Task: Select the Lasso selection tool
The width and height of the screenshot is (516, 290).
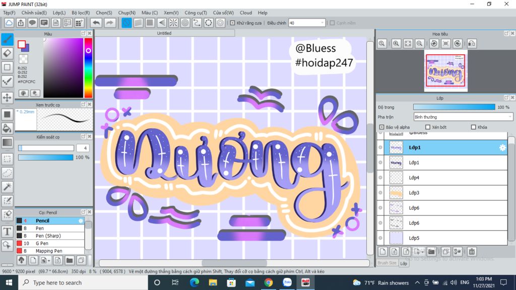Action: tap(7, 173)
